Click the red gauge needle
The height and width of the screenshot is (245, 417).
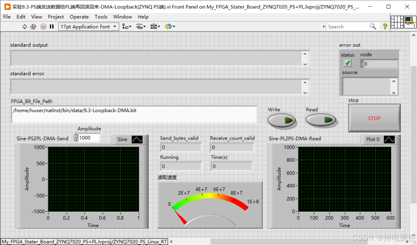tap(180, 217)
